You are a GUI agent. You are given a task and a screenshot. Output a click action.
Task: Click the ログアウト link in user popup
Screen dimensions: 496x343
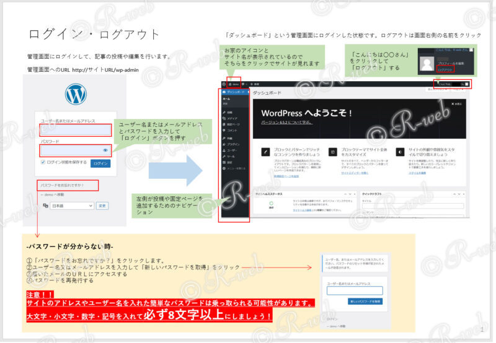point(445,69)
